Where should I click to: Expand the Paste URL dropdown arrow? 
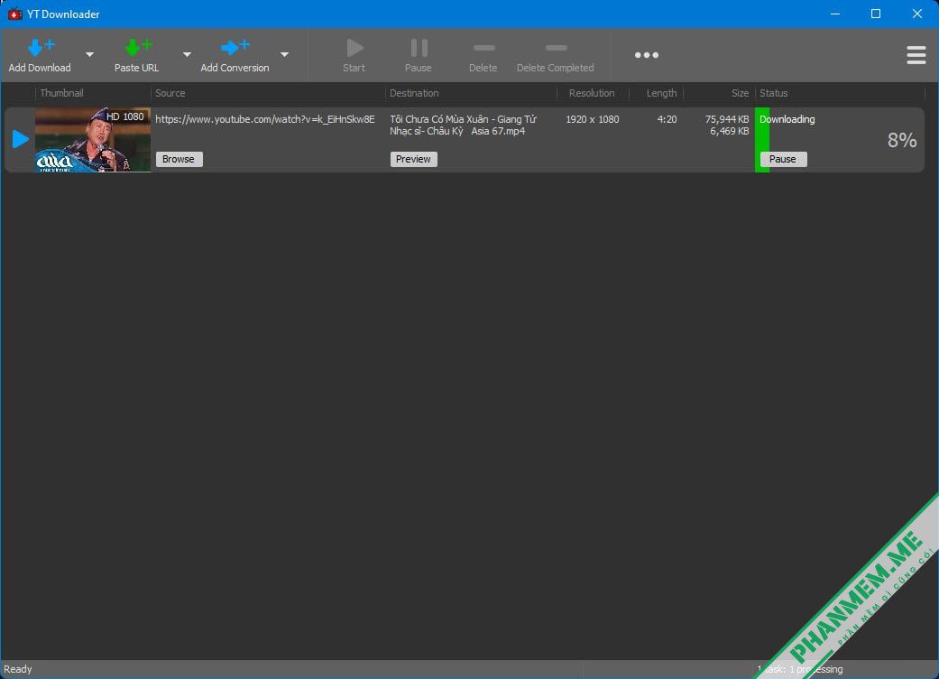point(187,54)
